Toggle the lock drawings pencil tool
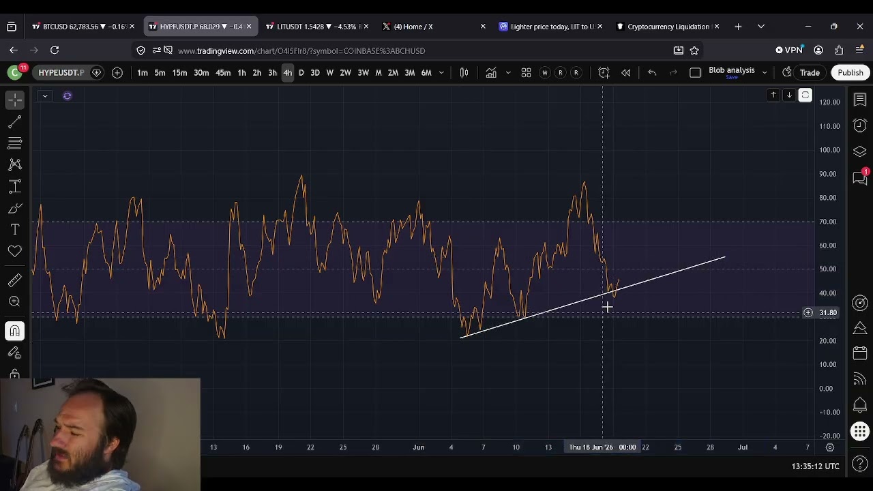The image size is (873, 491). pos(15,353)
